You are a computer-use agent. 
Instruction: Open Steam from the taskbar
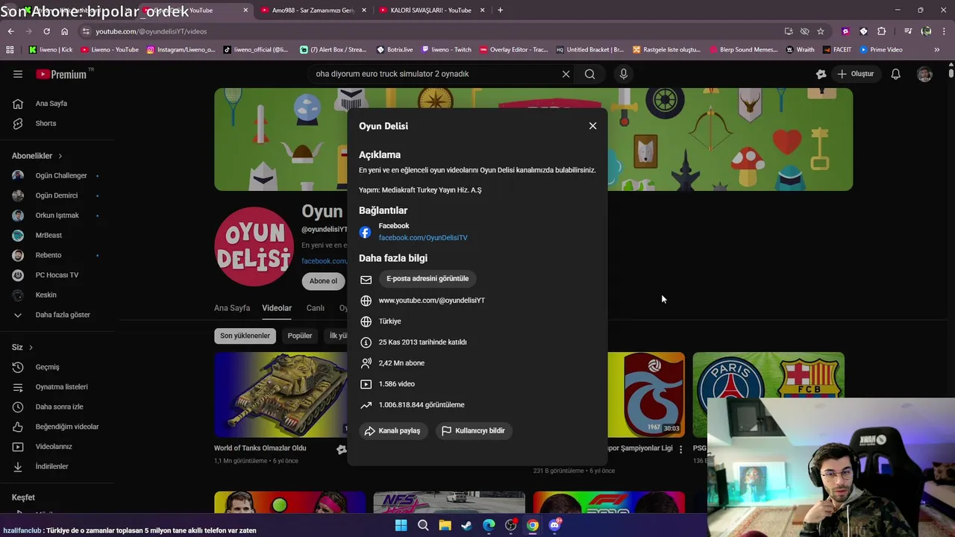click(467, 526)
